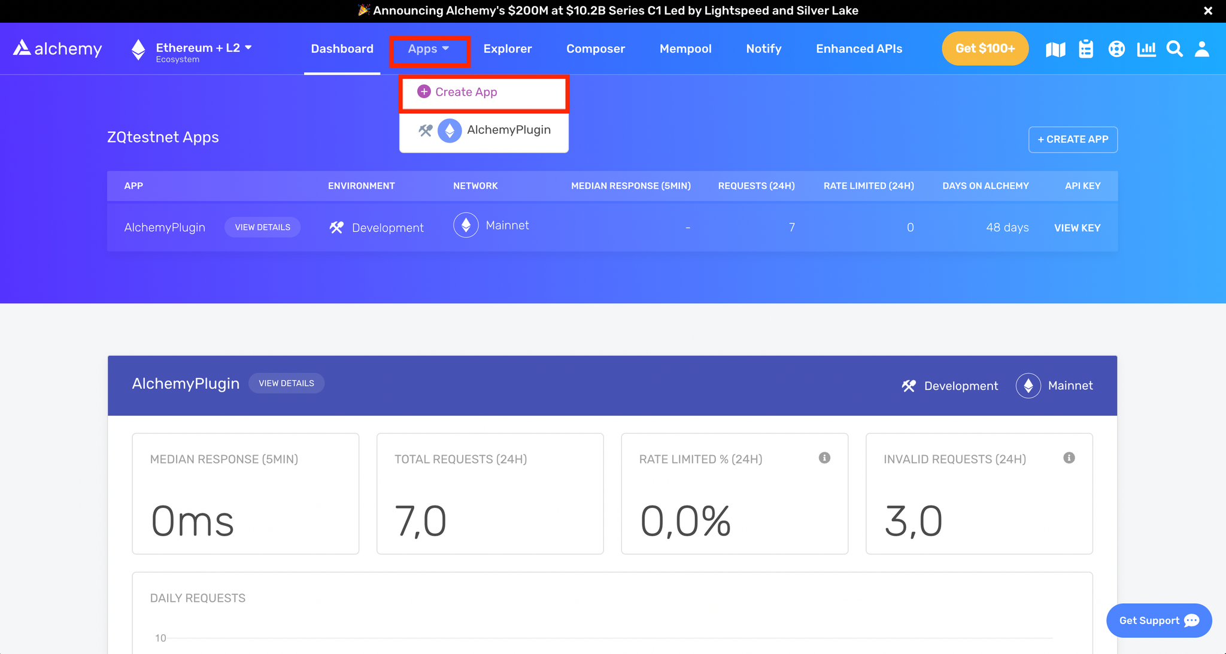The image size is (1226, 654).
Task: Click the + CREATE APP button
Action: click(1073, 140)
